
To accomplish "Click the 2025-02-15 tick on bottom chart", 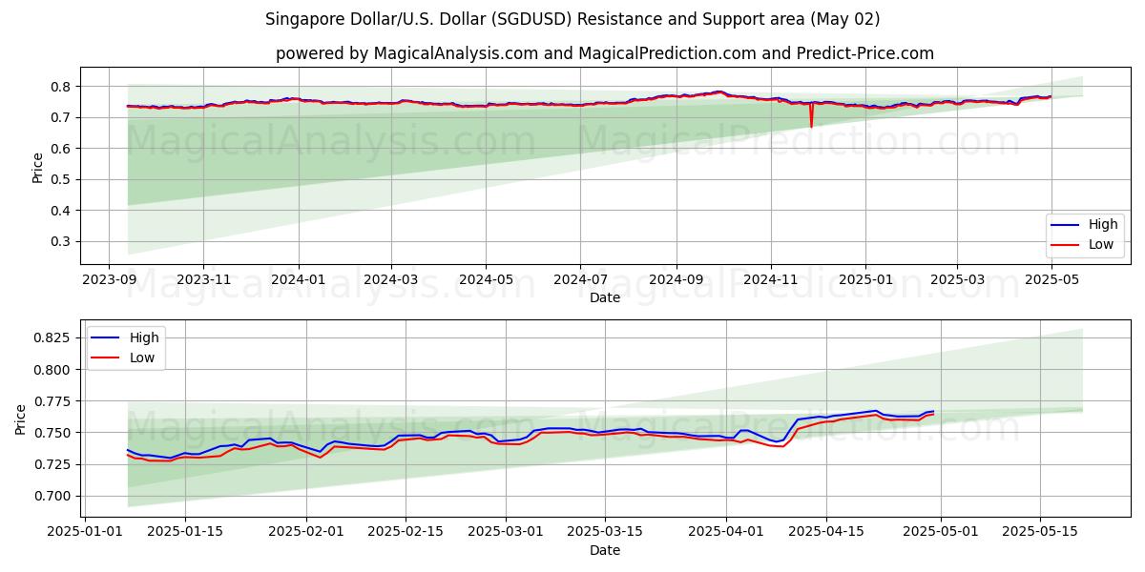I will (406, 533).
